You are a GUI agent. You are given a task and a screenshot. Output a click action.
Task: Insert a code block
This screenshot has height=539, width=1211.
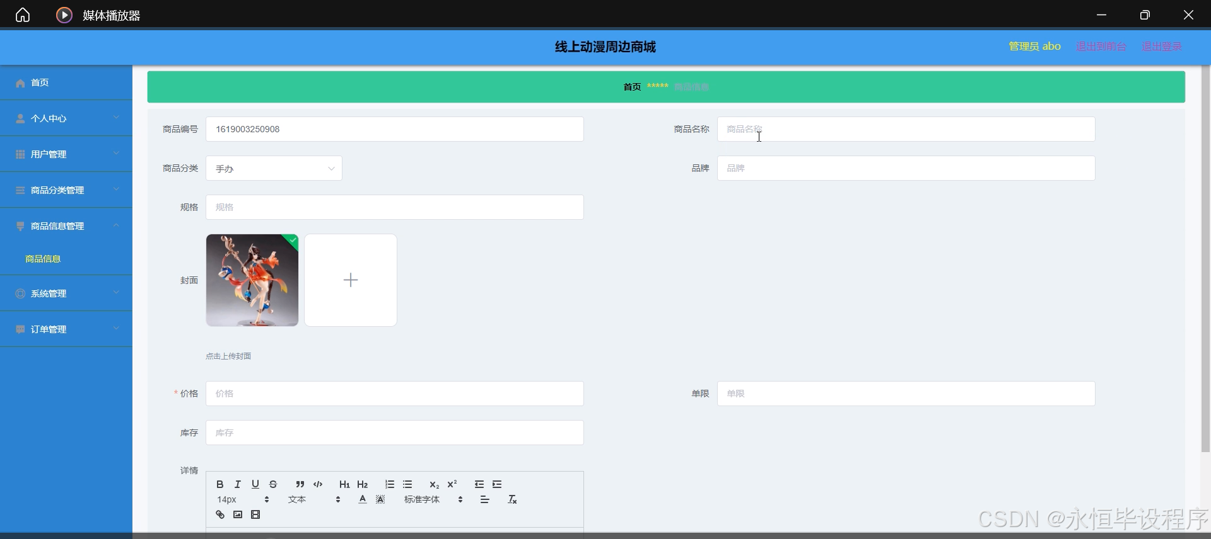318,484
